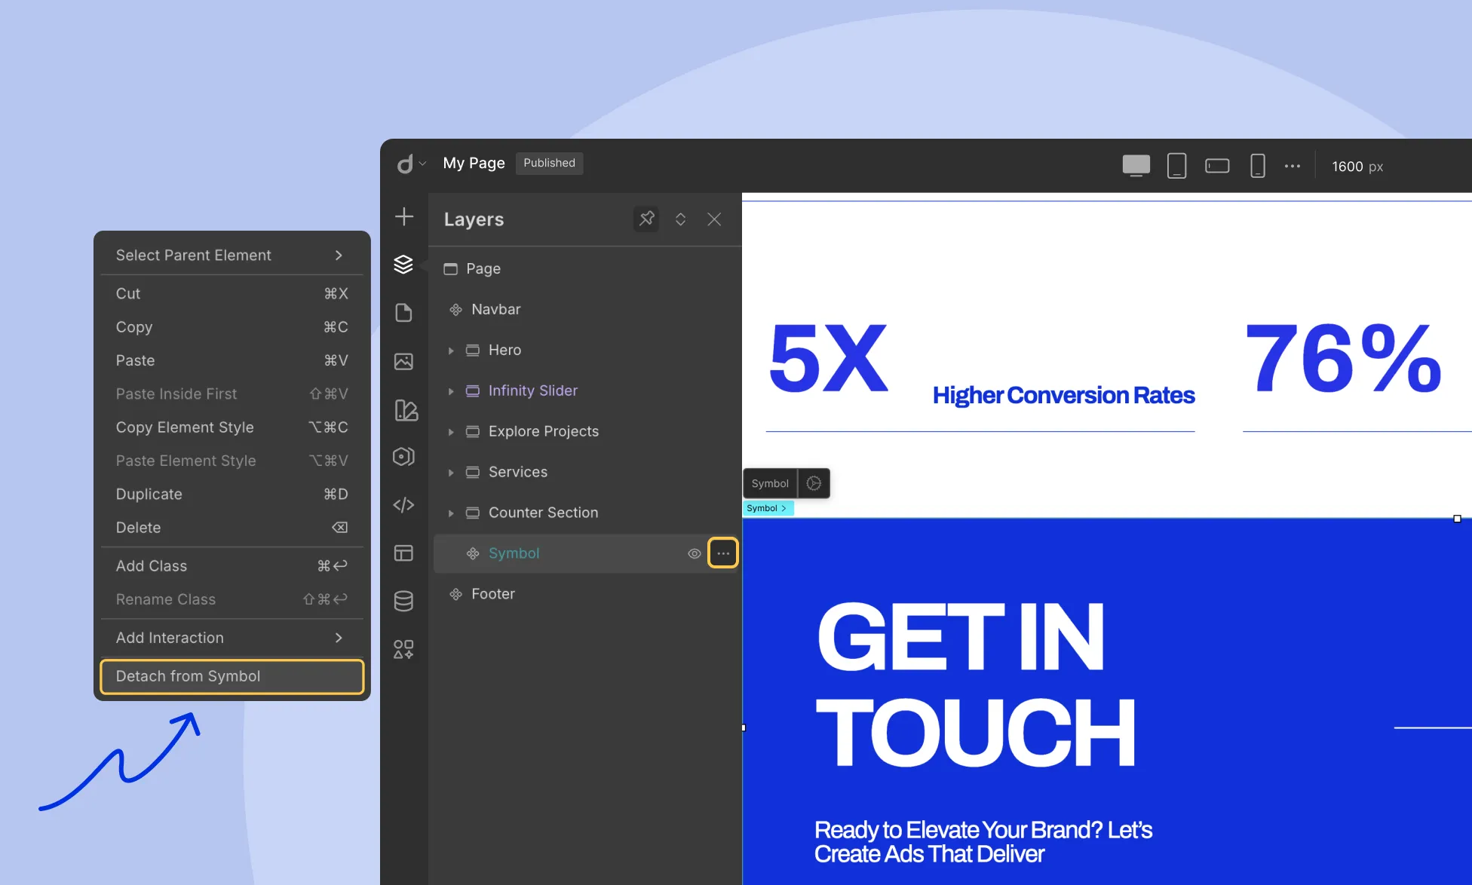1472x885 pixels.
Task: Select the Services layer name
Action: [x=517, y=472]
